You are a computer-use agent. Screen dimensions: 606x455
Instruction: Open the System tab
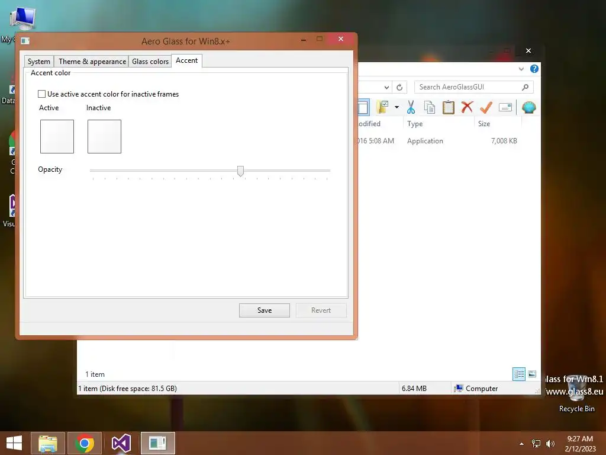38,62
